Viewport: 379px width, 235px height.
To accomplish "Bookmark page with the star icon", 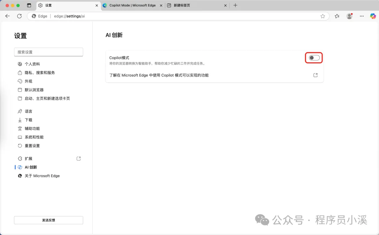I will [x=323, y=16].
